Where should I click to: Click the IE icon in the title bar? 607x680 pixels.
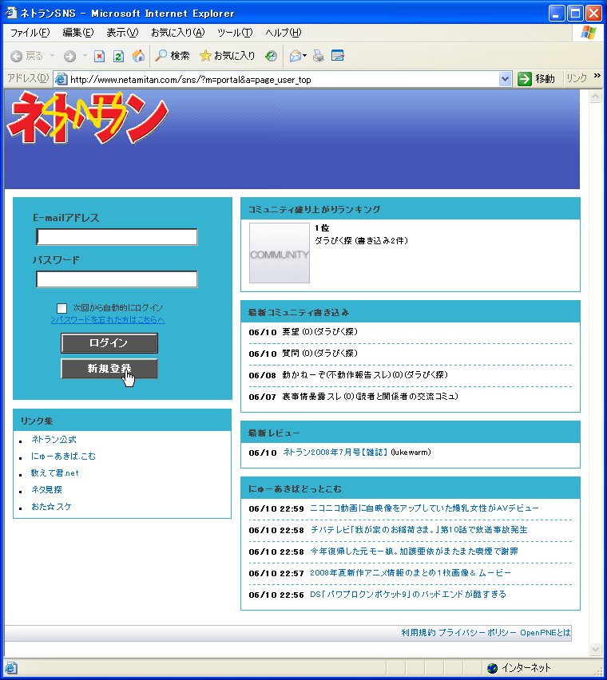pos(10,13)
